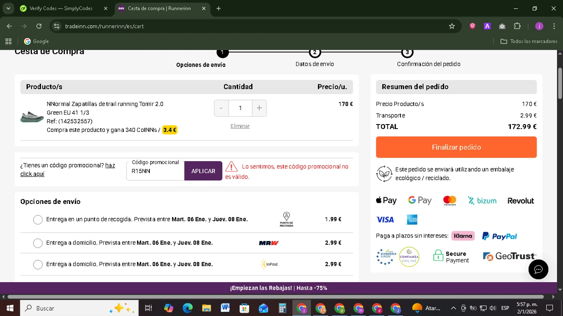Decrease quantity with the minus button
The width and height of the screenshot is (563, 316).
[x=221, y=108]
